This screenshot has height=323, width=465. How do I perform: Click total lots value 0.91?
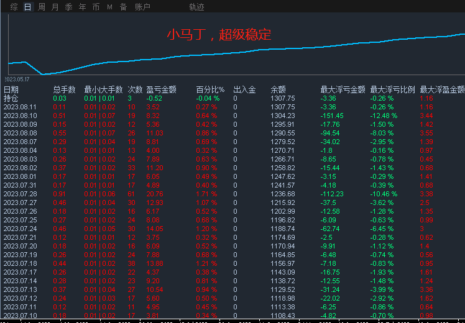[x=60, y=194]
